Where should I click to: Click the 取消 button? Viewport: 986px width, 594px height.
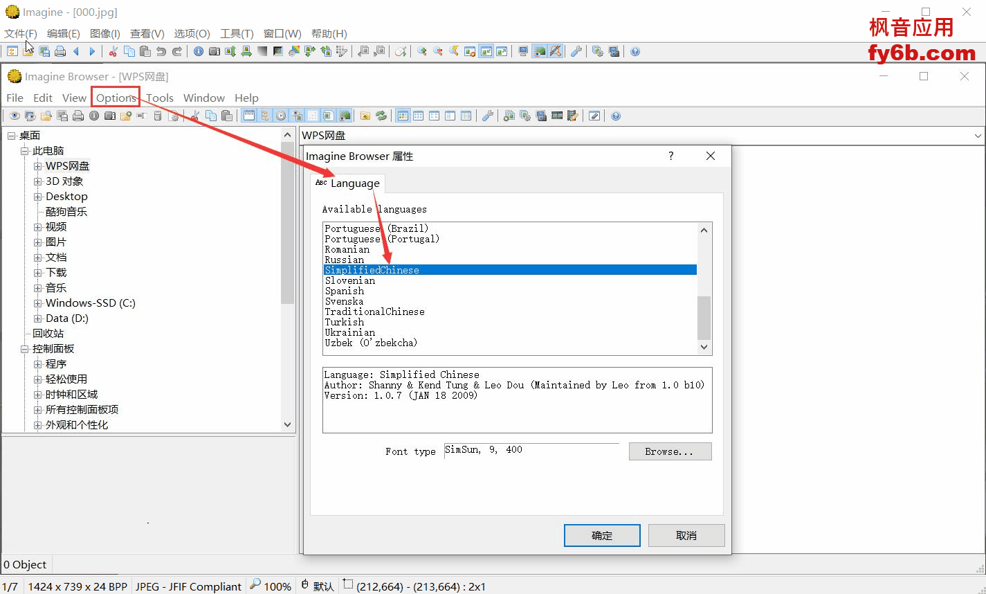(x=686, y=535)
